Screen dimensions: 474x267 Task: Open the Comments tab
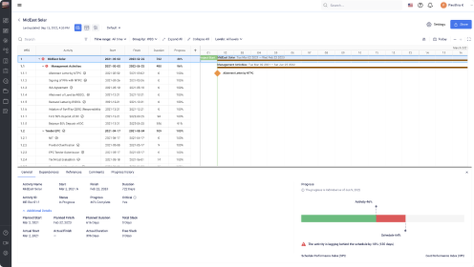[x=96, y=172]
